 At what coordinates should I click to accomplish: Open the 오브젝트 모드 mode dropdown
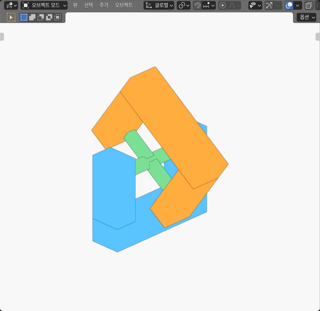coord(44,5)
